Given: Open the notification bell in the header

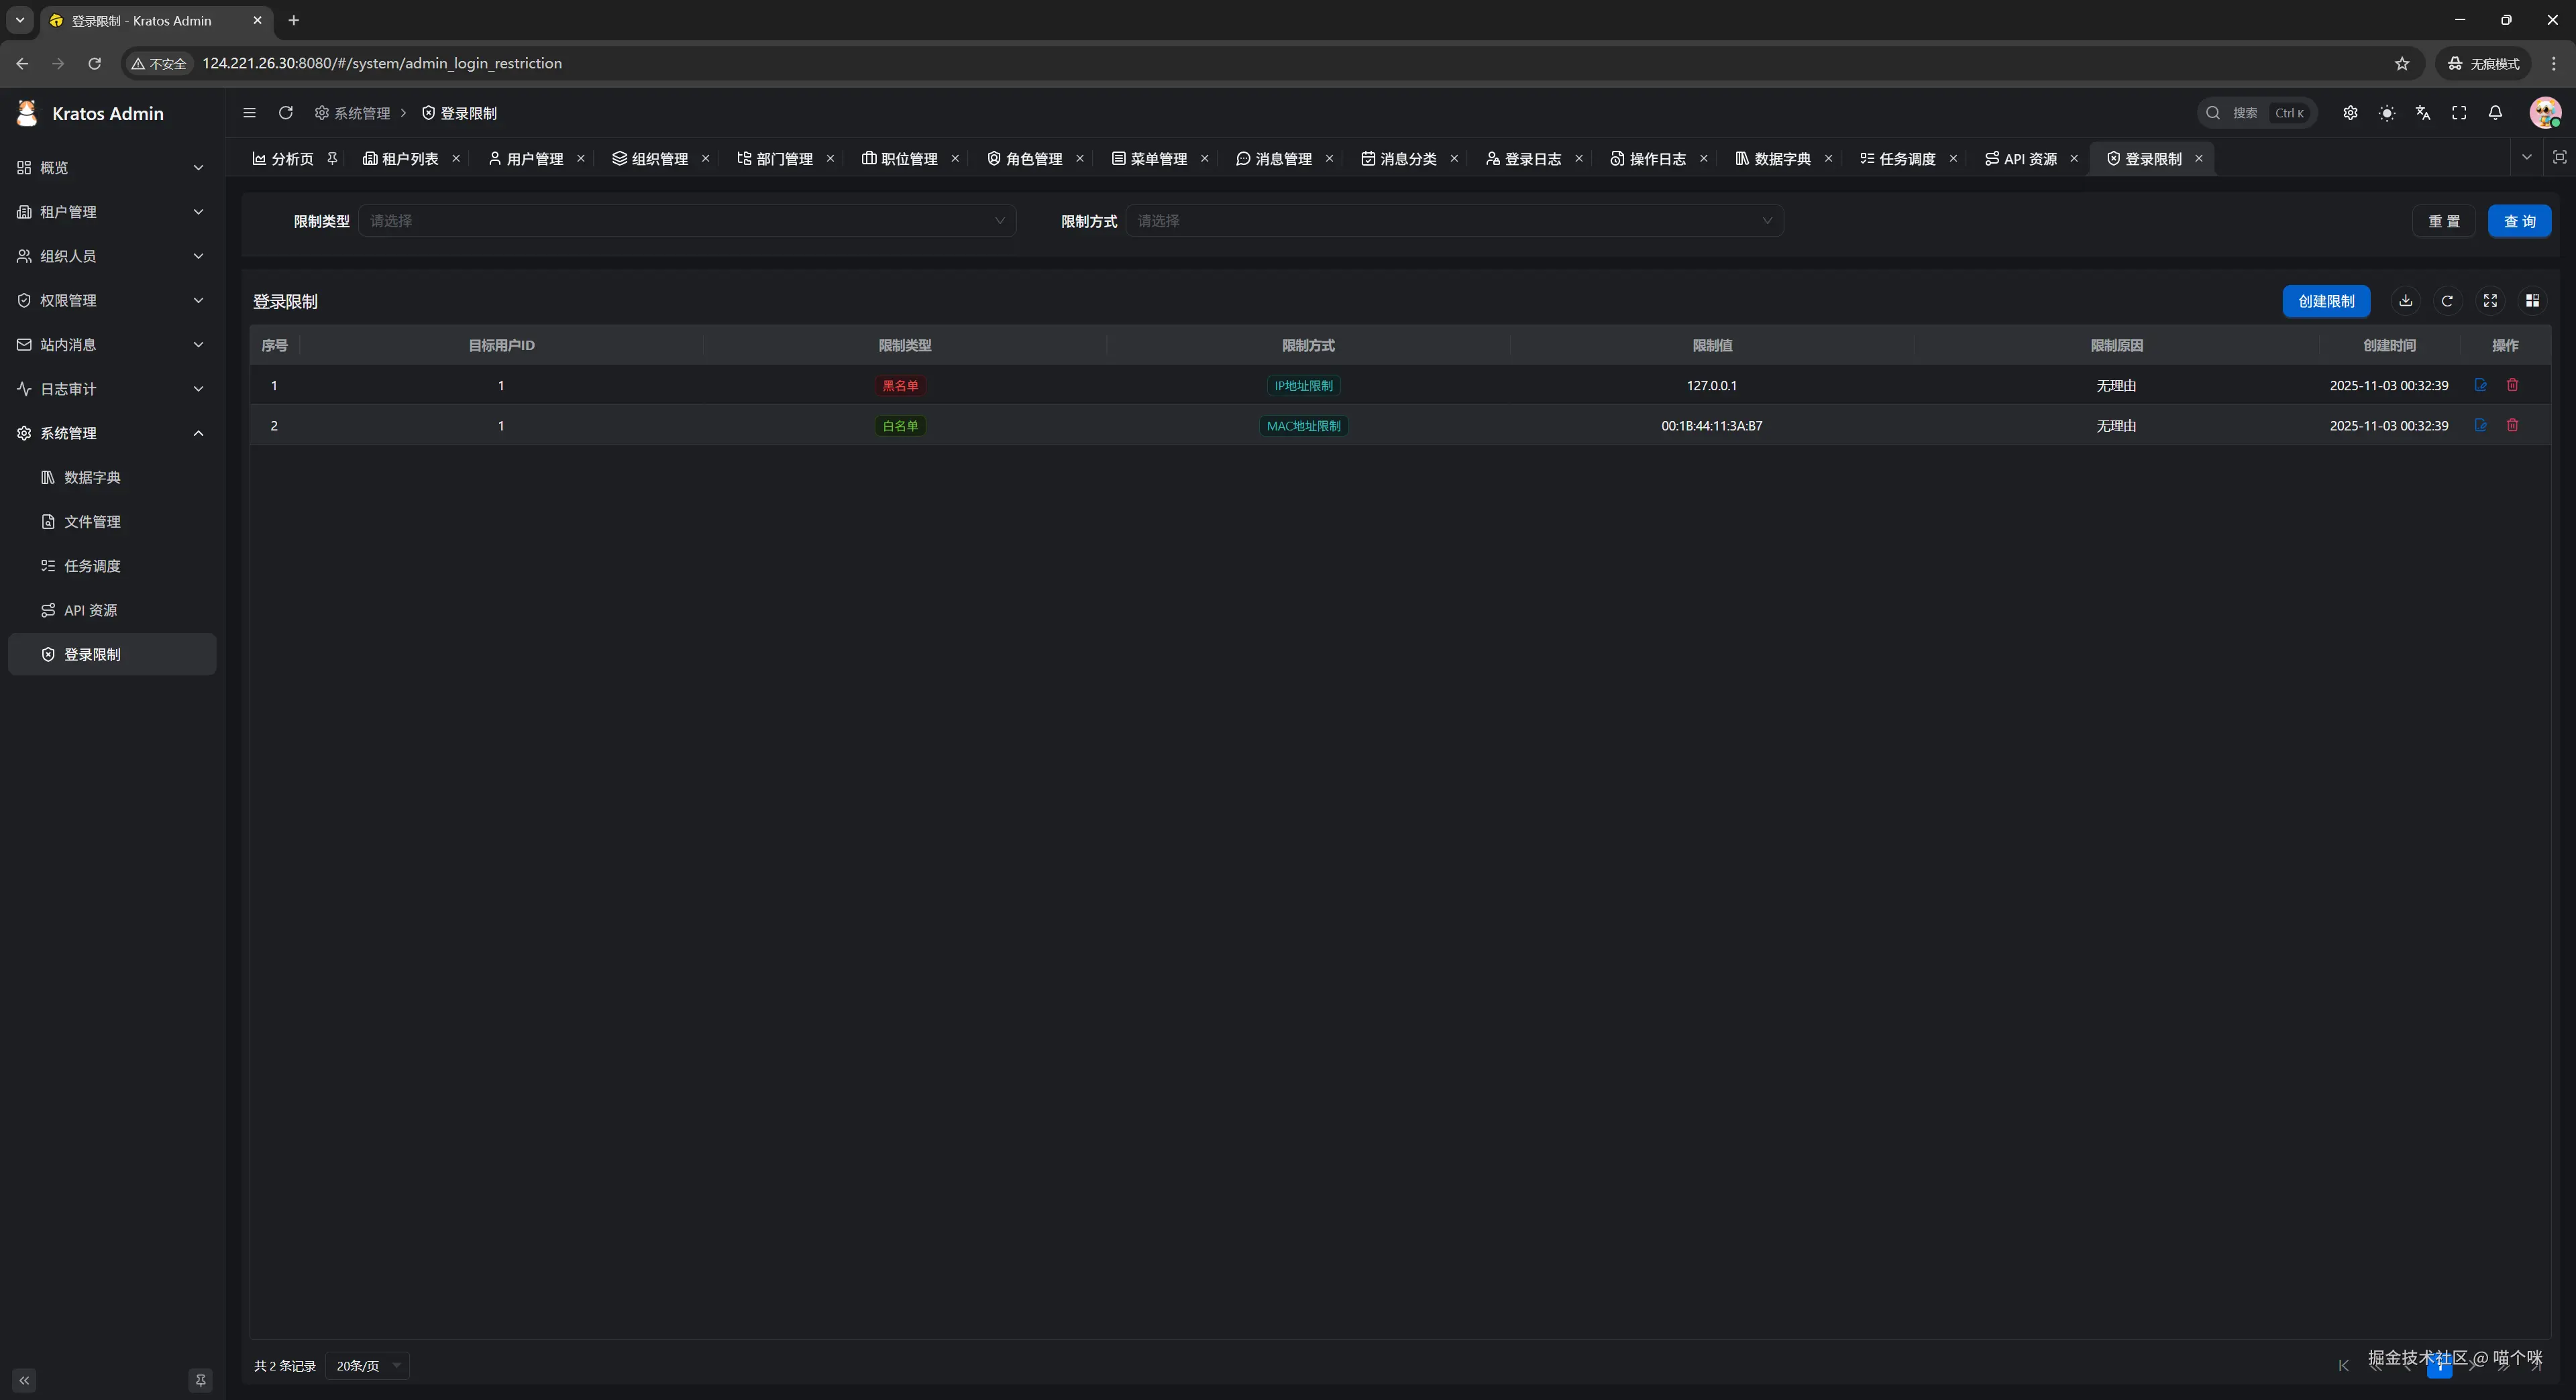Looking at the screenshot, I should [x=2495, y=113].
